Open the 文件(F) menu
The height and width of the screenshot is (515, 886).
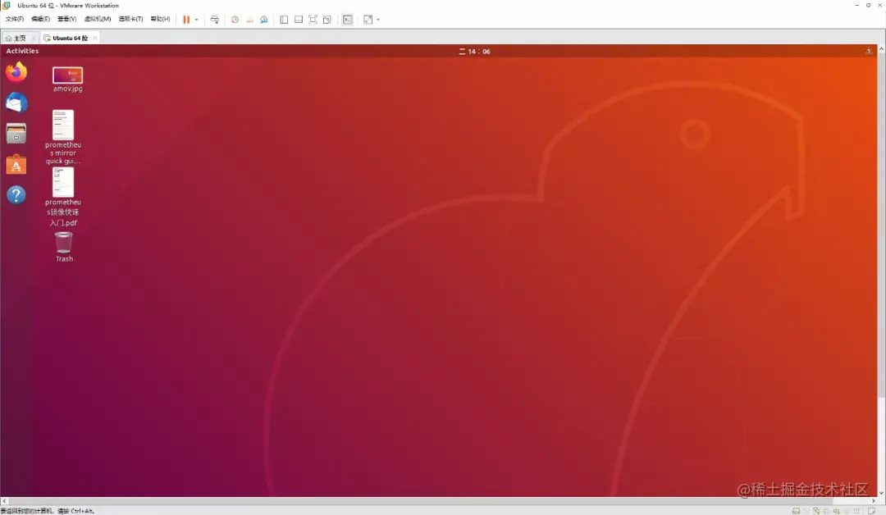[15, 19]
